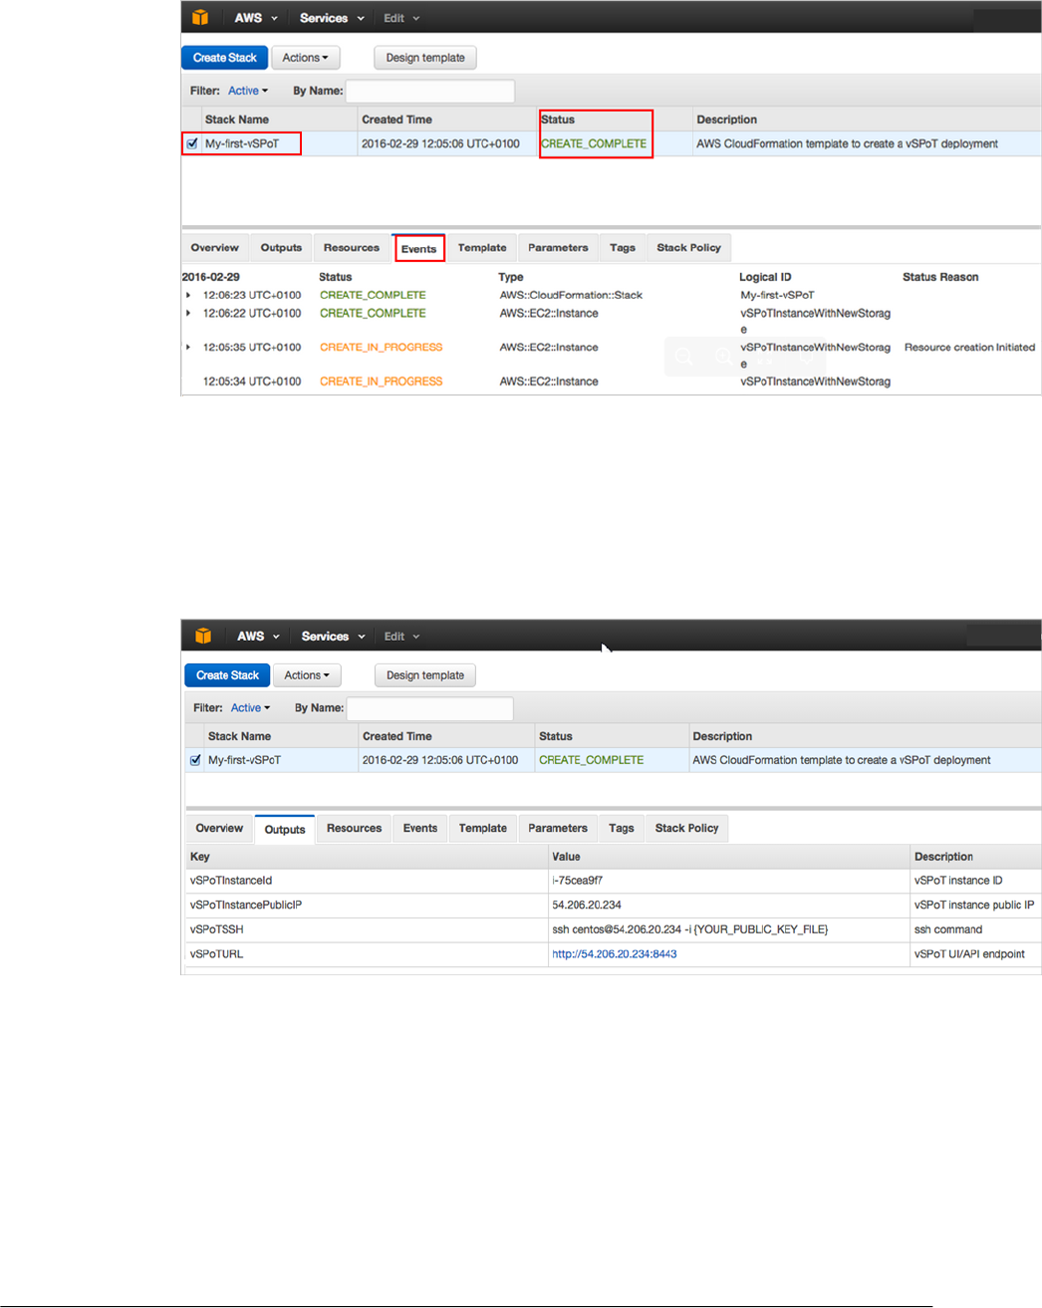This screenshot has width=1042, height=1308.
Task: Click 54.206.20.234 public IP value
Action: (587, 905)
